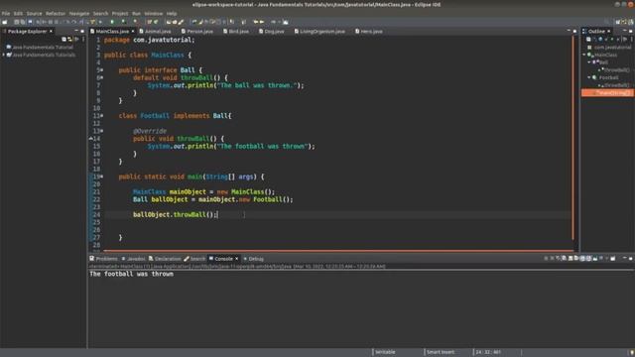This screenshot has height=357, width=635.
Task: Collapse Ball node in Outline
Action: [x=589, y=62]
